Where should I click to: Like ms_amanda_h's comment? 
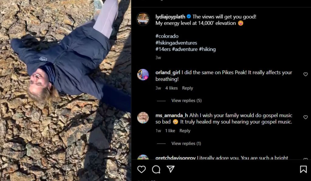pyautogui.click(x=306, y=117)
